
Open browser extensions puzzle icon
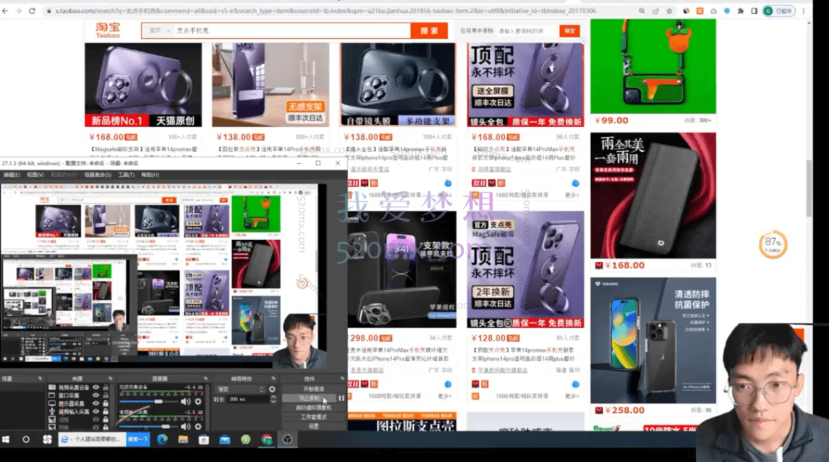click(740, 10)
